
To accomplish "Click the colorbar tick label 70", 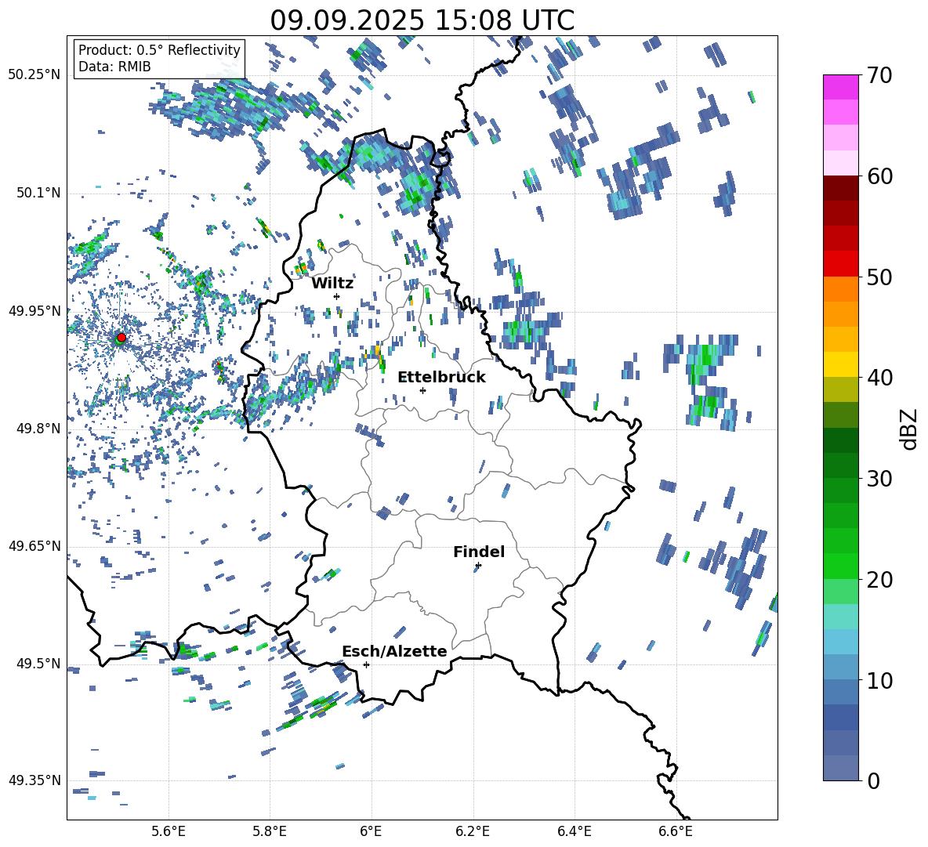I will [880, 76].
